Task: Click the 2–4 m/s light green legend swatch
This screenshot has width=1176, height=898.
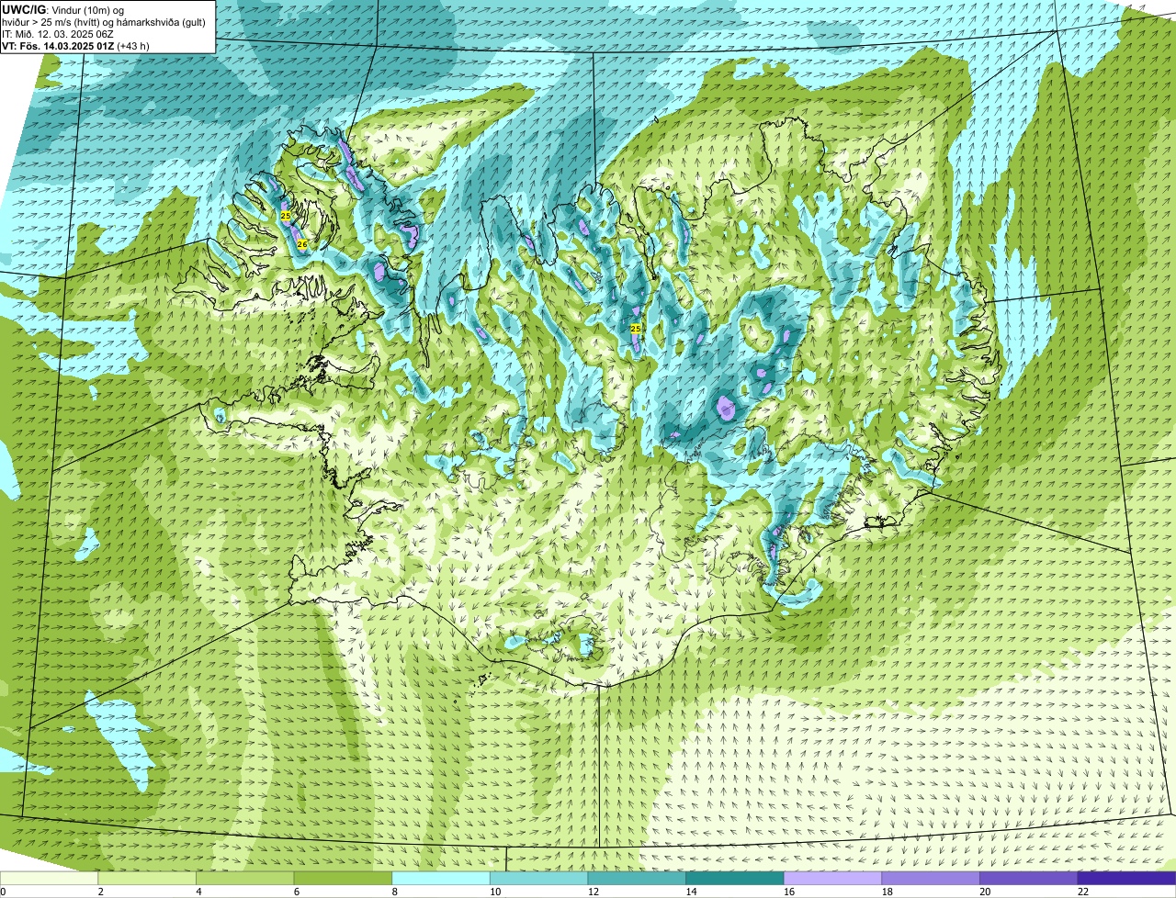Action: [x=147, y=878]
